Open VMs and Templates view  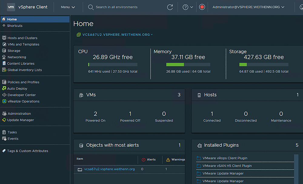[x=23, y=44]
